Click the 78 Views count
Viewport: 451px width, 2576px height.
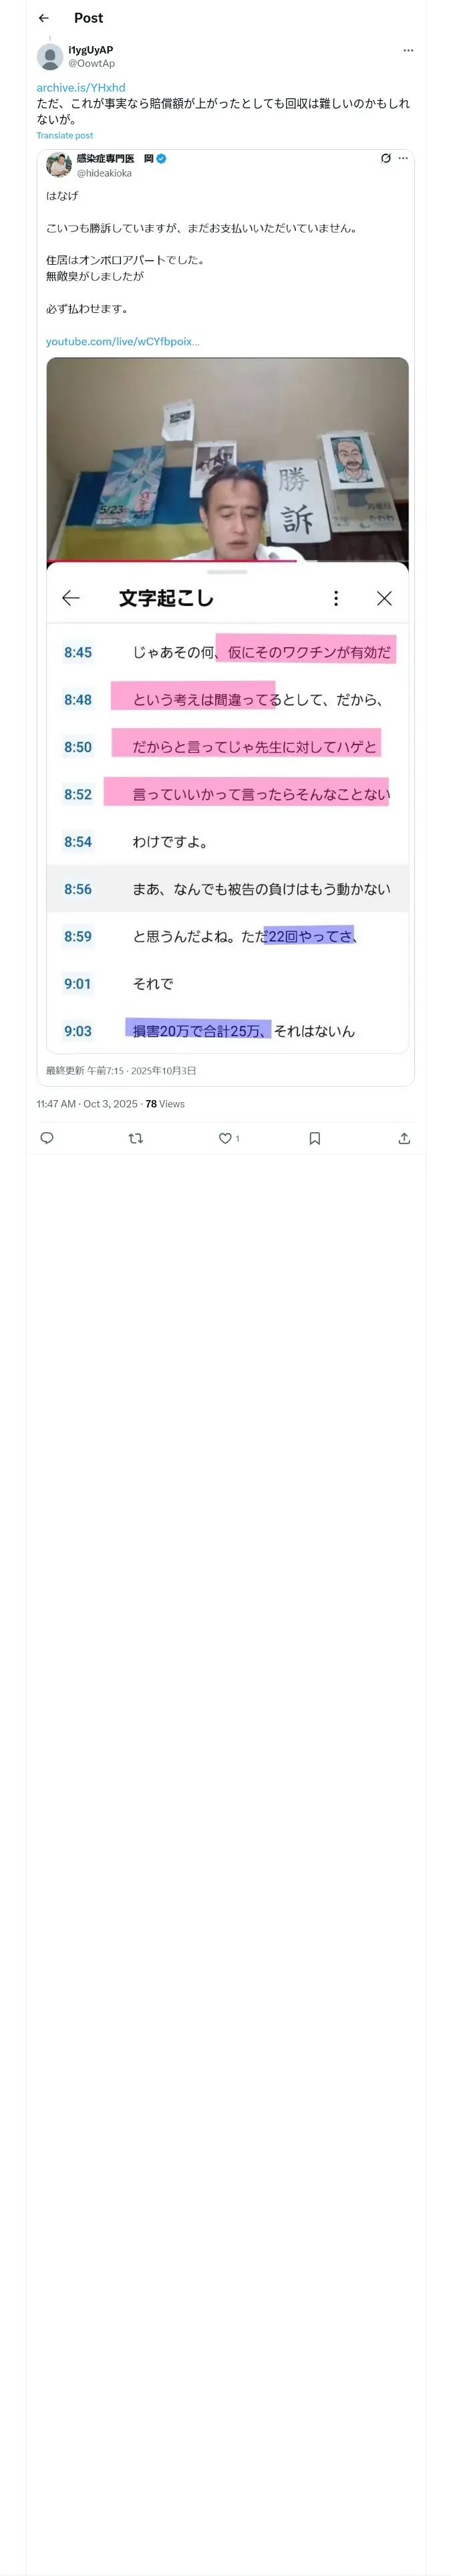pyautogui.click(x=165, y=1104)
